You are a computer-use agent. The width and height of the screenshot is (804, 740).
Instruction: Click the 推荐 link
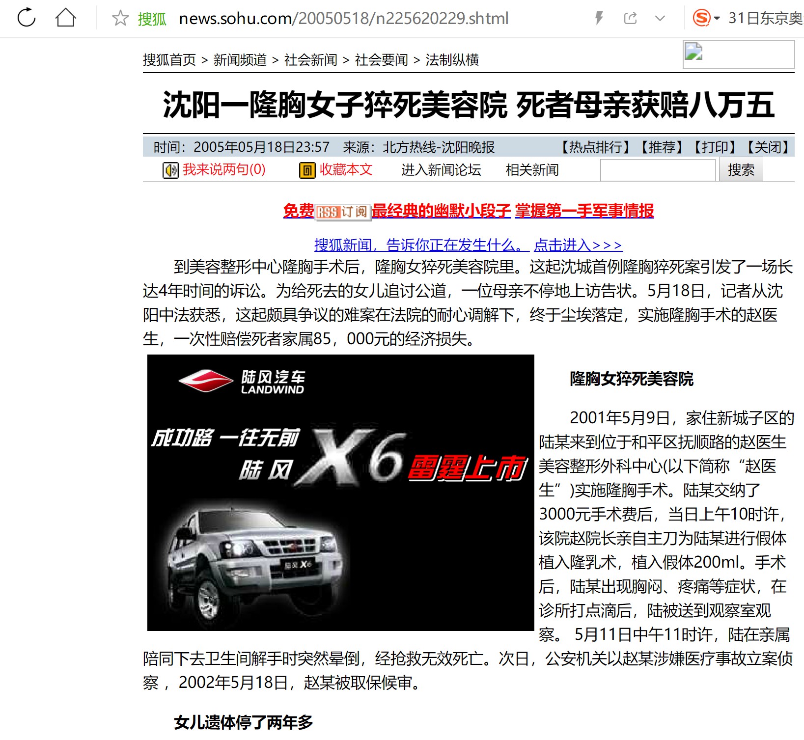pos(662,147)
